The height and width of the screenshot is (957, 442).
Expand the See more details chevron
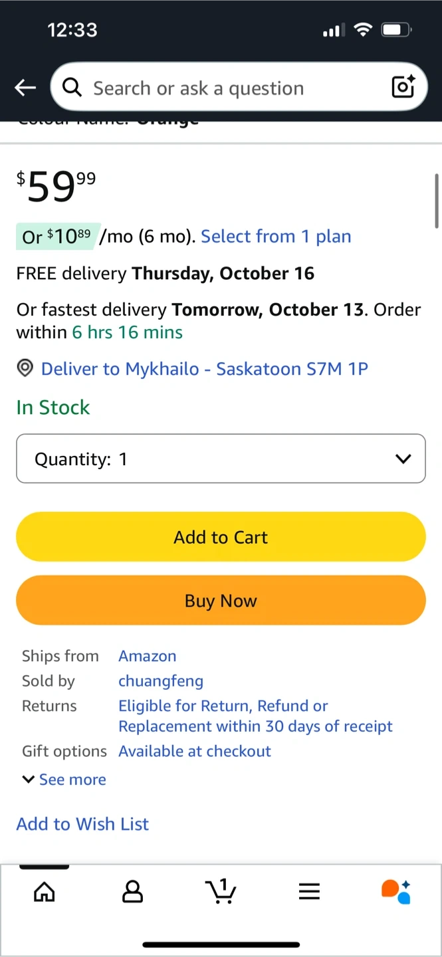coord(29,780)
